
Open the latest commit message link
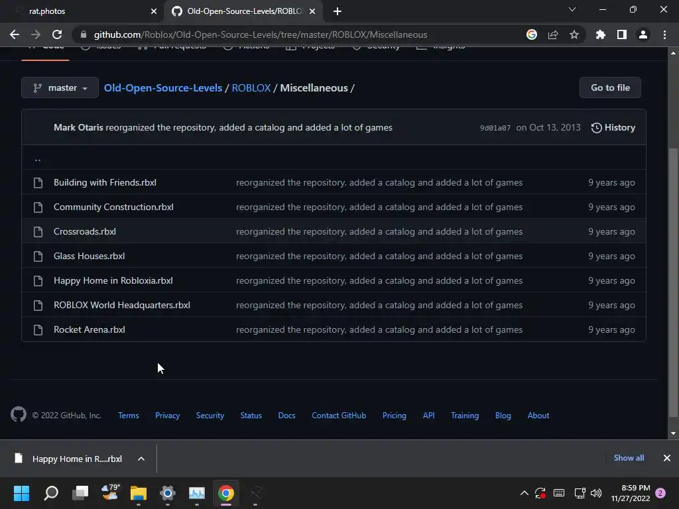click(x=249, y=128)
